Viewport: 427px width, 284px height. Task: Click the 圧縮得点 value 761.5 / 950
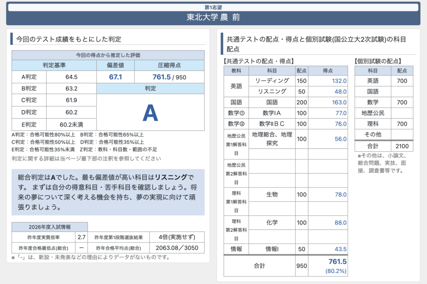(x=169, y=77)
